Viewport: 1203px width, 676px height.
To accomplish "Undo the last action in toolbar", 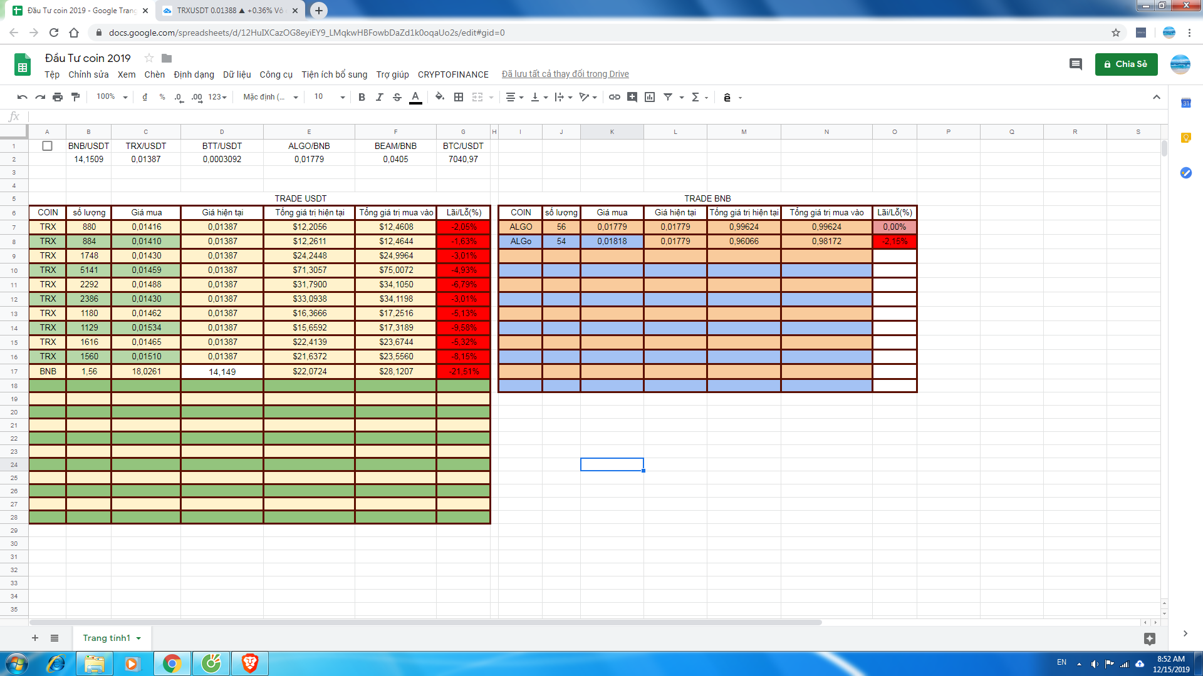I will point(23,97).
